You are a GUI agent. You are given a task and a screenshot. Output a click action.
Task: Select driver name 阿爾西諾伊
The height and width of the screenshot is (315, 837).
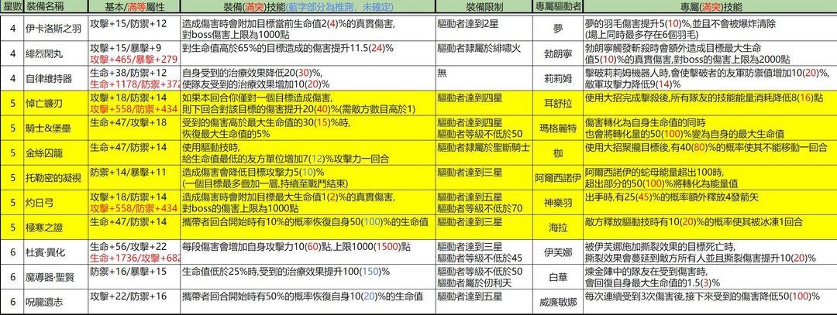pos(558,178)
